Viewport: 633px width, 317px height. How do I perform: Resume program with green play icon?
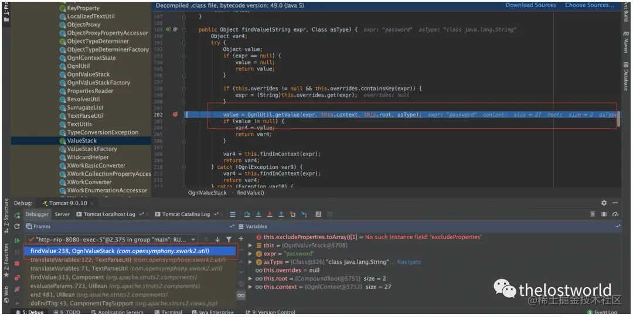tap(17, 240)
